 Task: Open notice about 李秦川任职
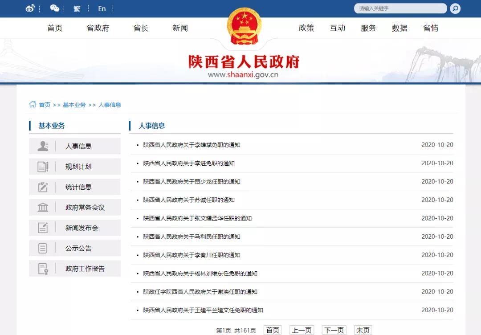point(192,255)
